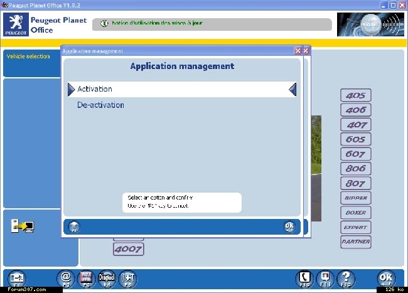408x293 pixels.
Task: Select the Activation option
Action: 182,90
